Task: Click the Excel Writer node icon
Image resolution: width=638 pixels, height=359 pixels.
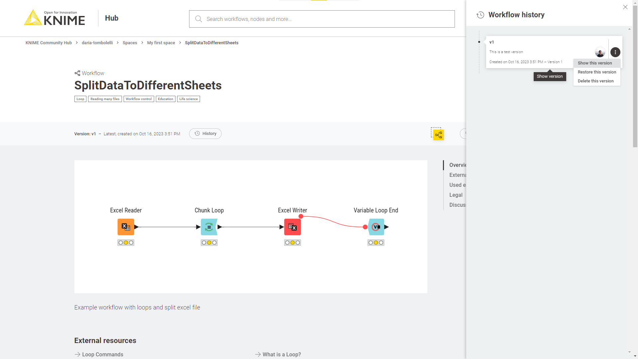Action: 292,227
